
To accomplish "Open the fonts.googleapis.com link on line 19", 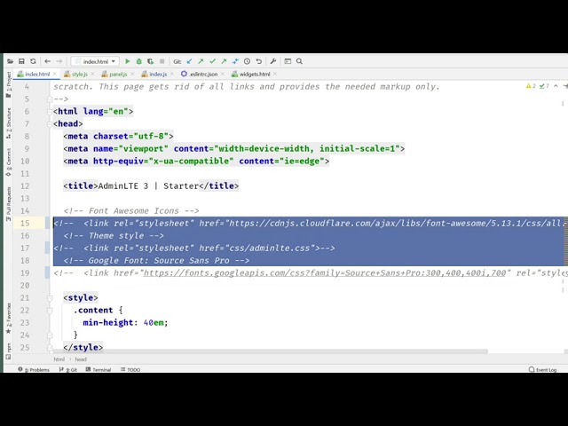I will [x=325, y=272].
